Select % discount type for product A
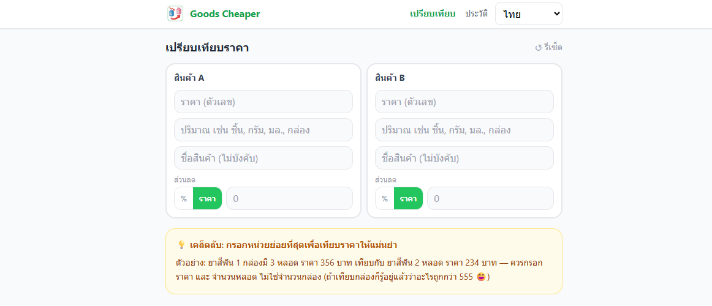Screen dimensions: 712x306 (184, 198)
